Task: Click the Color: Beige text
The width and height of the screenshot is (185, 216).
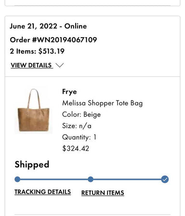Action: click(81, 114)
